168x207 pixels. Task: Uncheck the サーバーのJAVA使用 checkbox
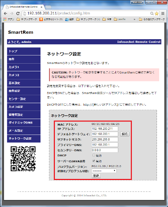[94, 161]
